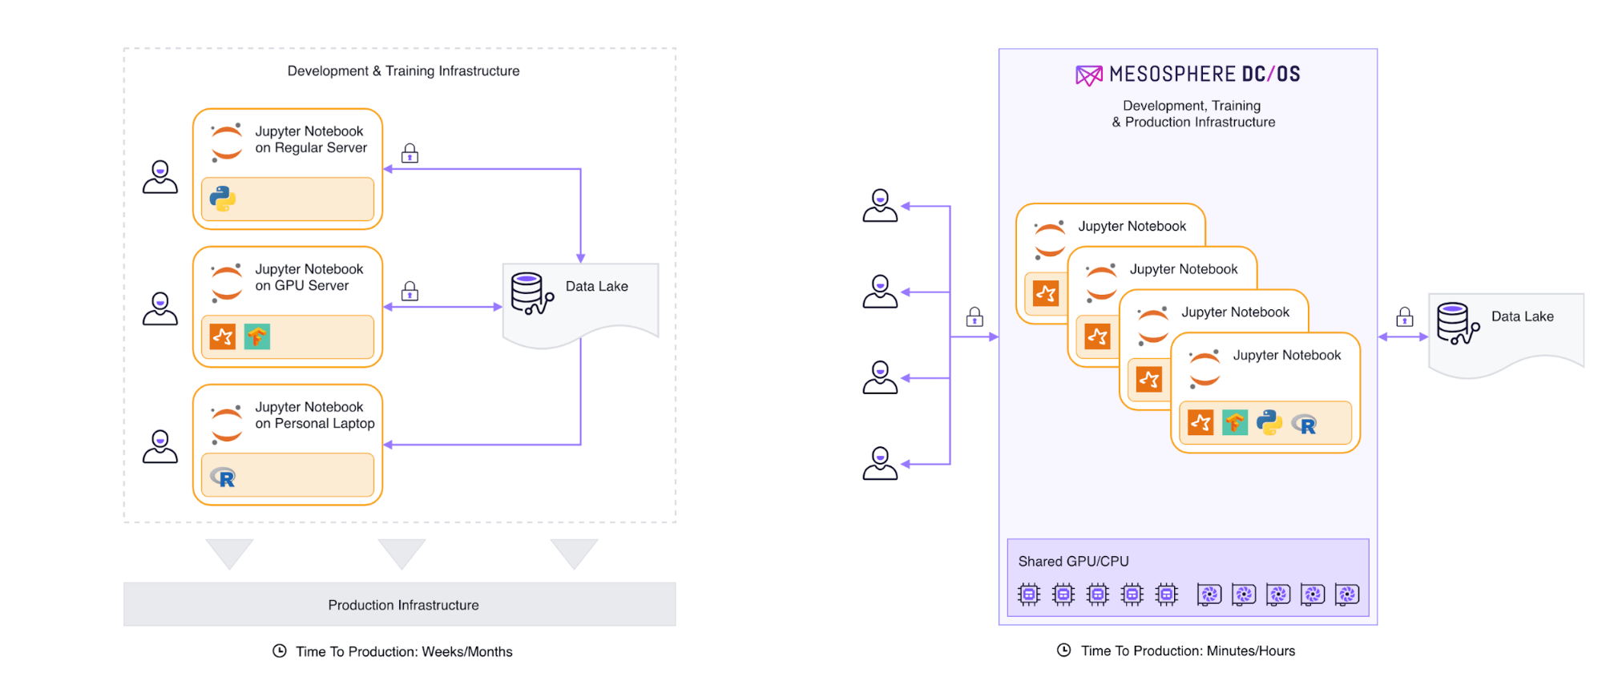Click the last CPU chip icon under Shared GPU/CPU
Screen dimensions: 1602x689
[x=1167, y=594]
